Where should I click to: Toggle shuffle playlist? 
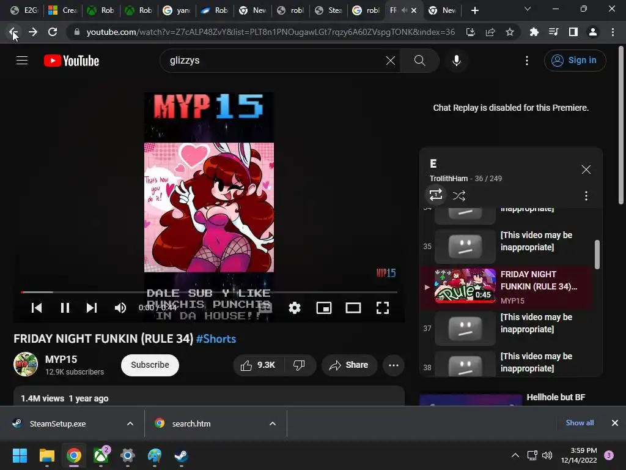tap(458, 195)
